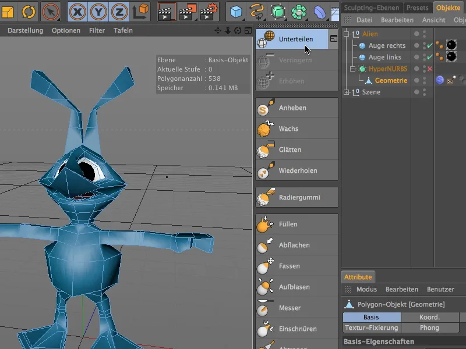The height and width of the screenshot is (349, 466).
Task: Select the Wachs sculpt brush
Action: 297,129
